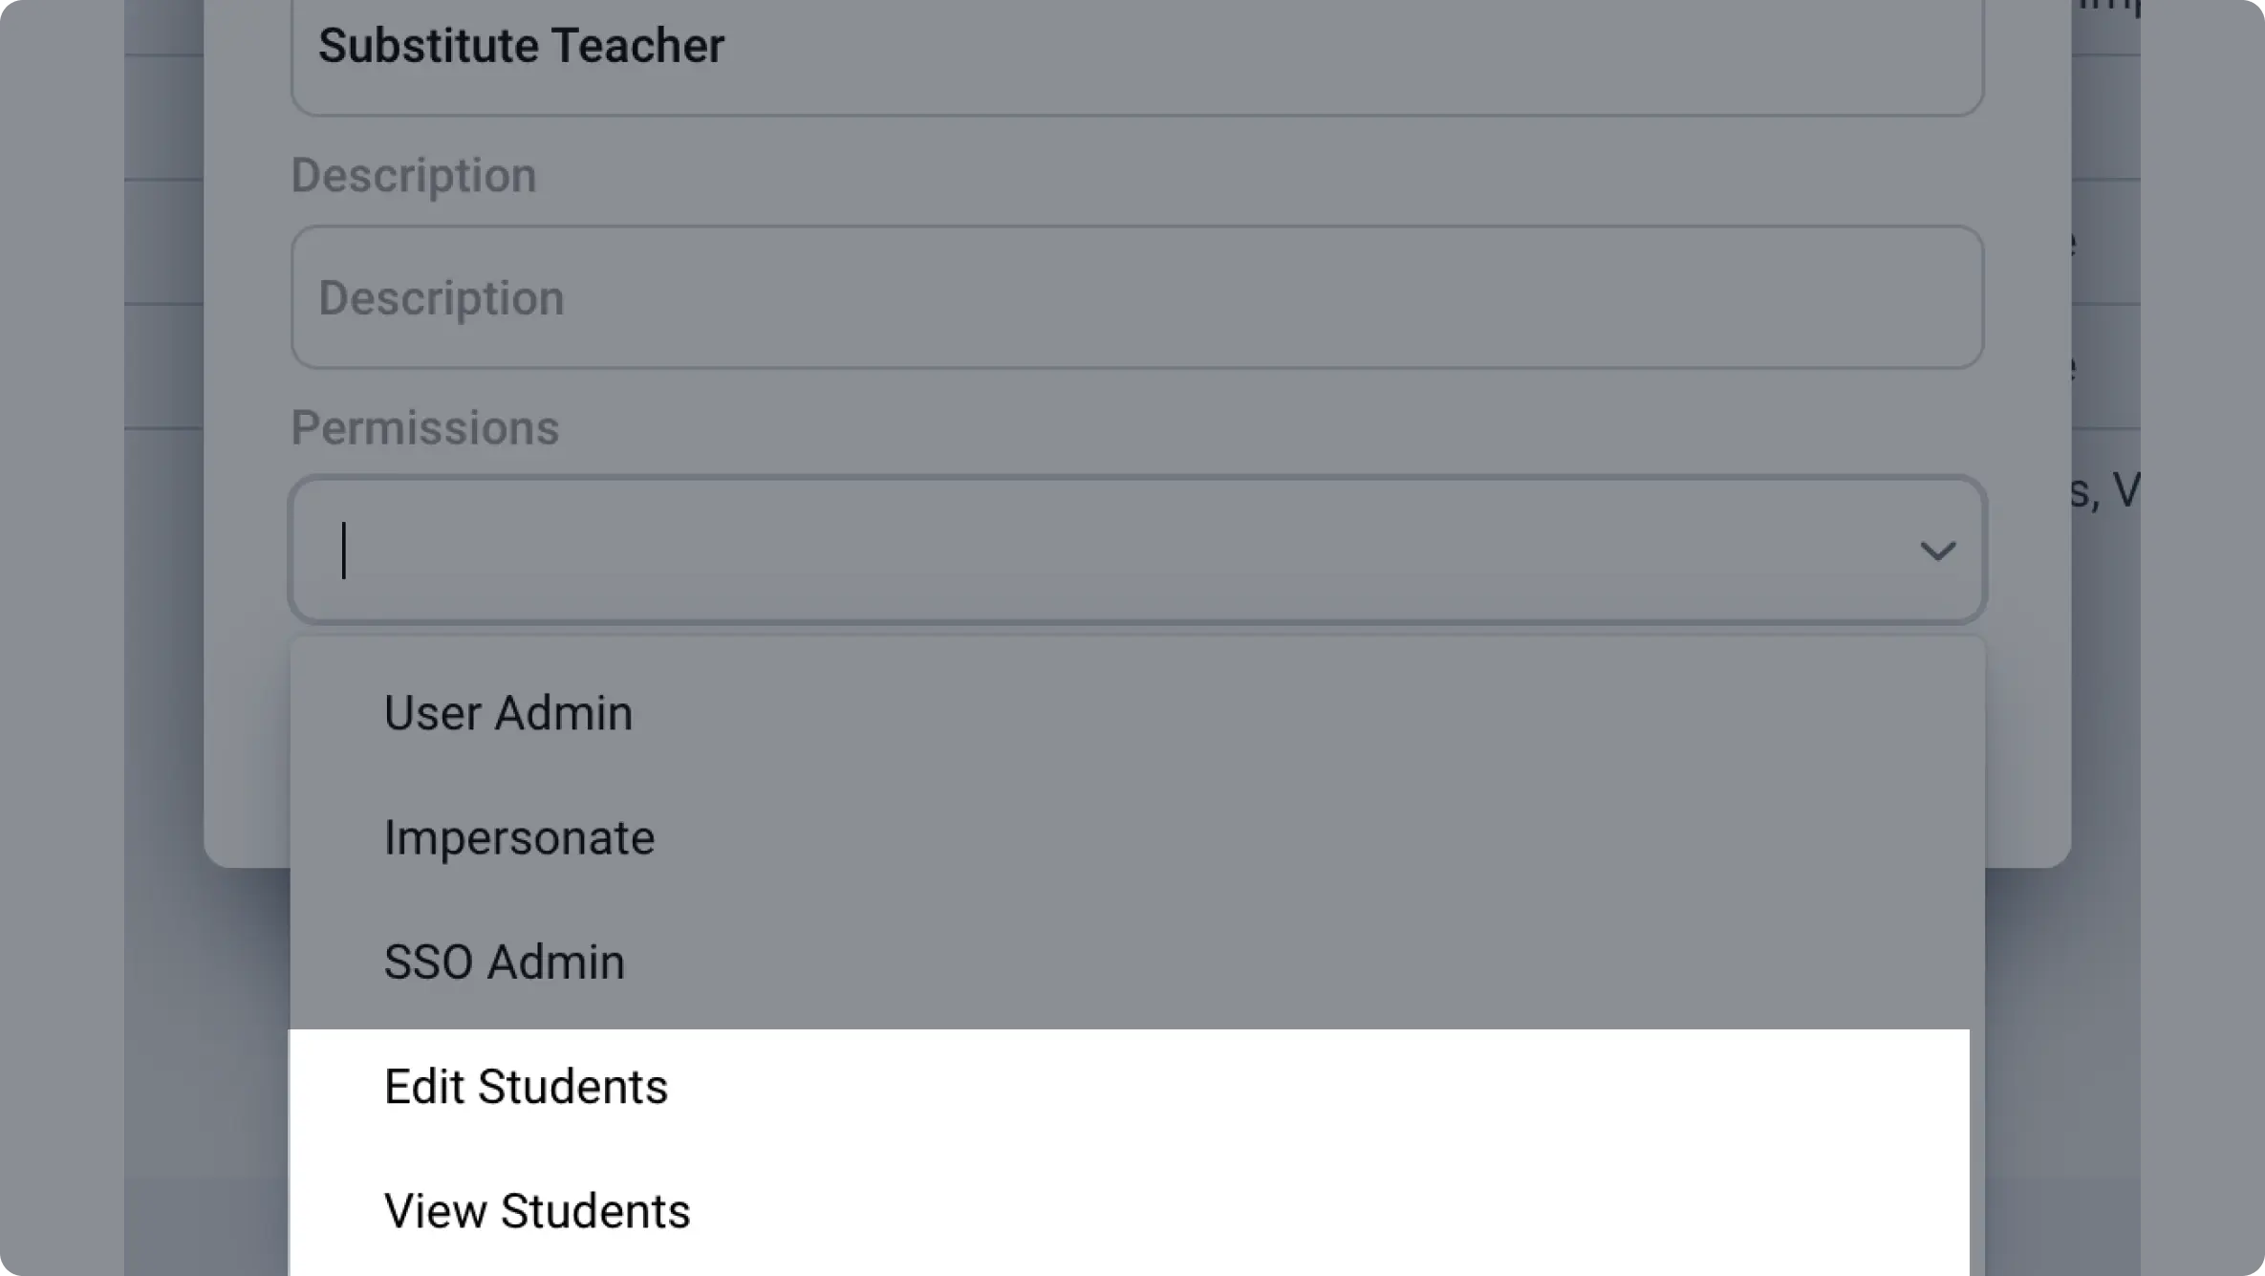Clear focus by clicking the Substitute Teacher input
The image size is (2265, 1276).
pos(1051,46)
